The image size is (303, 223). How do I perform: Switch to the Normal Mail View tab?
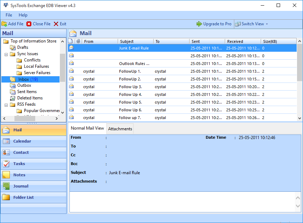click(87, 128)
